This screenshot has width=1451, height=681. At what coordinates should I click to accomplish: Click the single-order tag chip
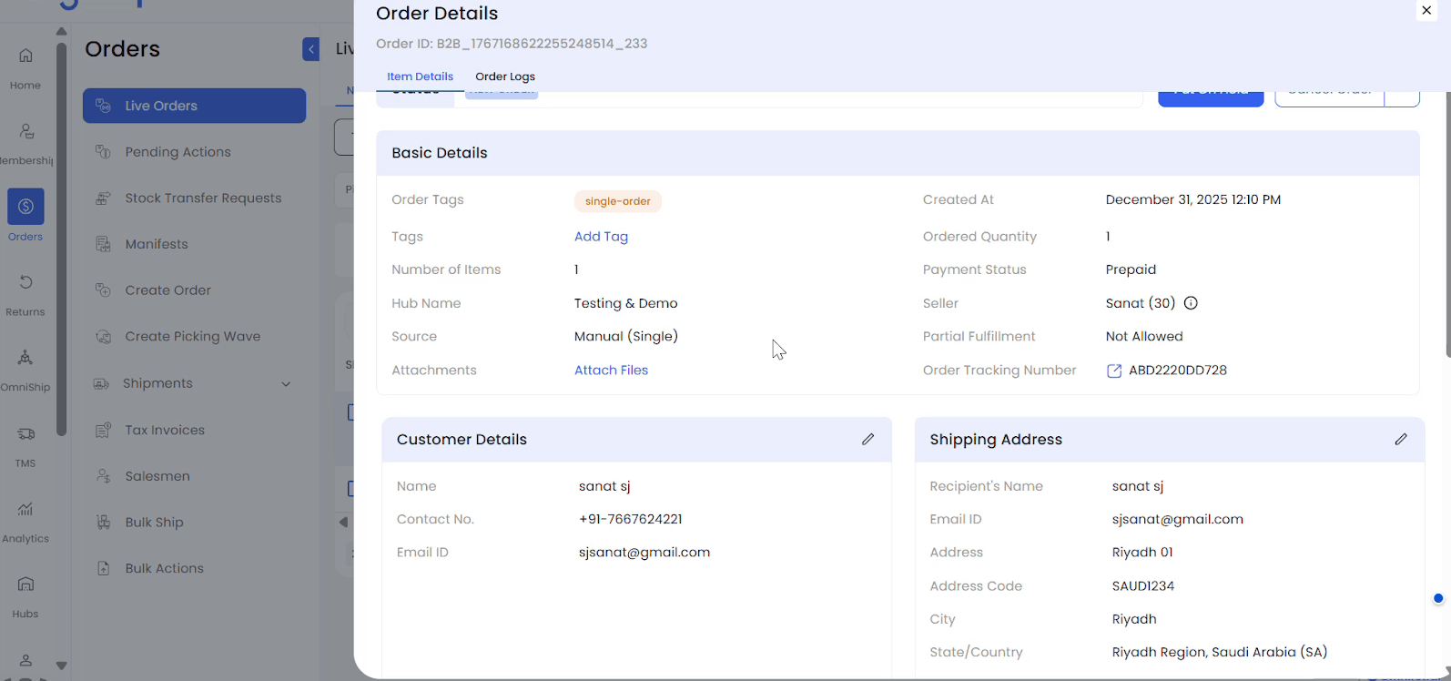tap(617, 201)
